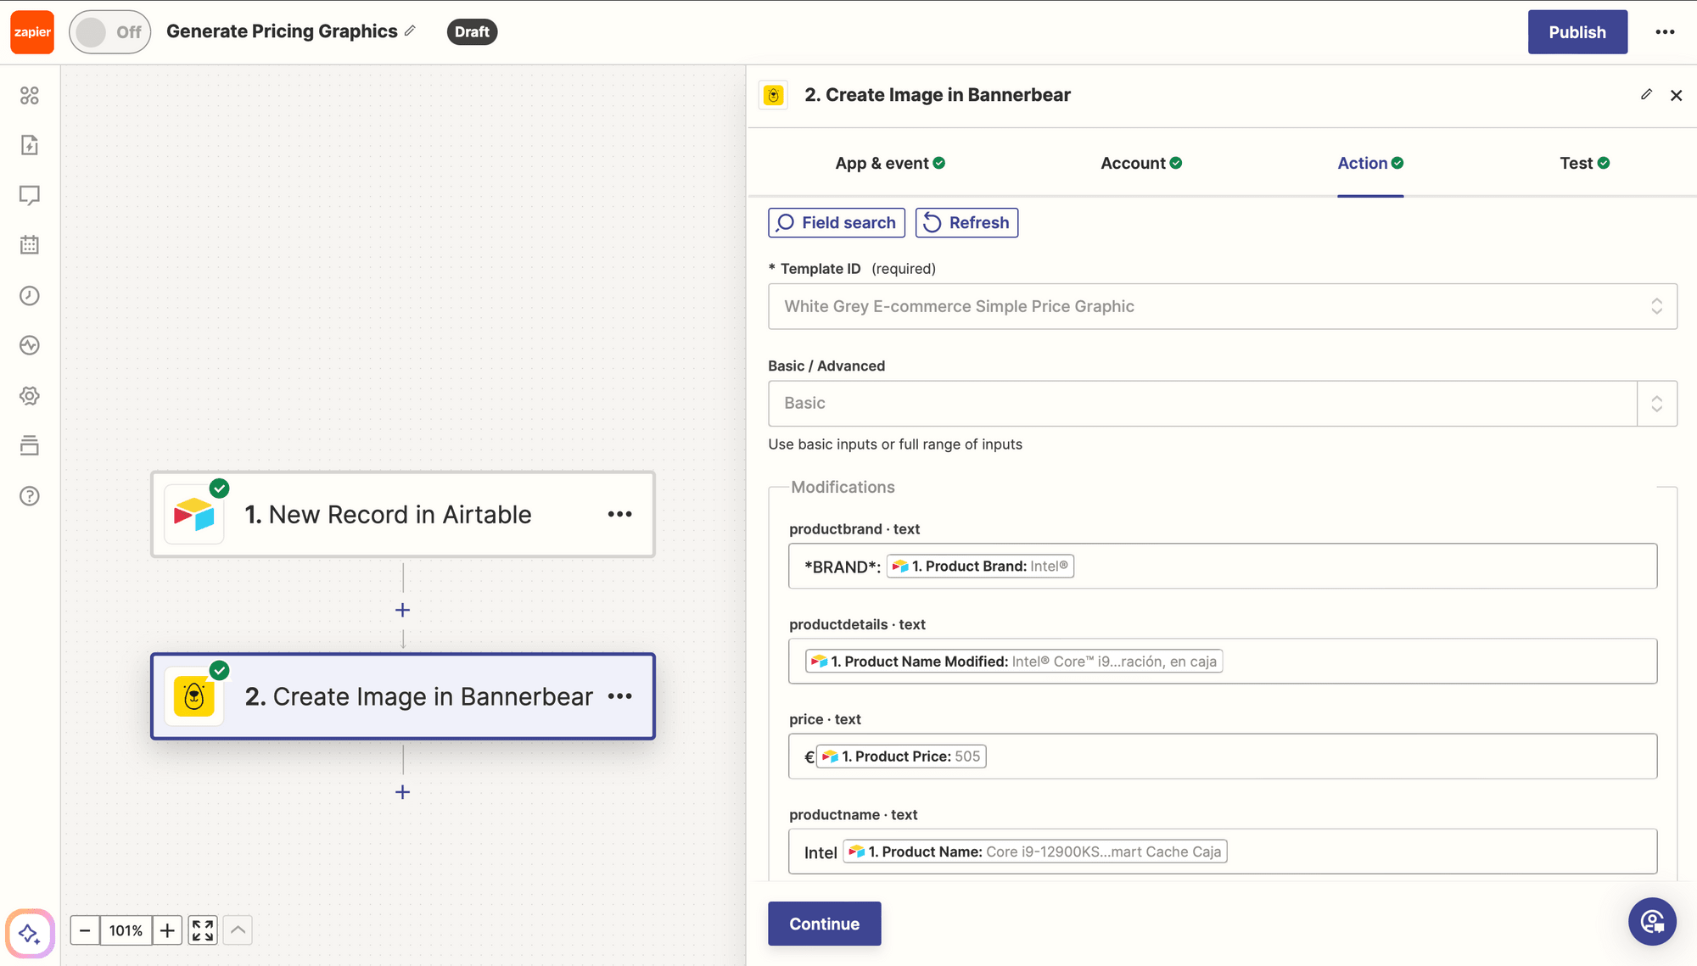This screenshot has height=966, width=1697.
Task: Open the Template ID dropdown
Action: pyautogui.click(x=1655, y=306)
